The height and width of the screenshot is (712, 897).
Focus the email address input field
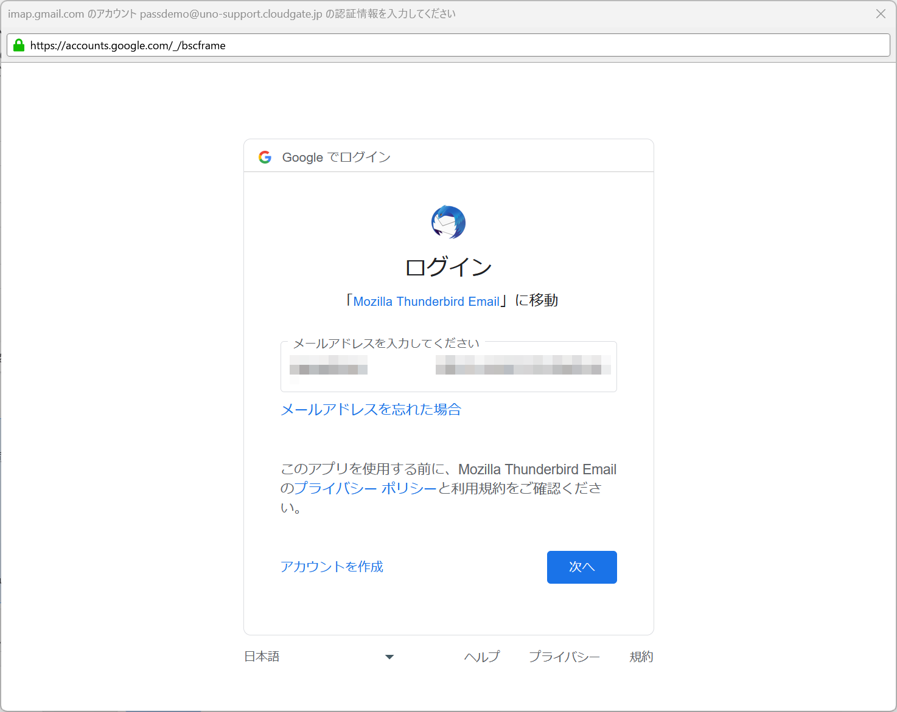tap(448, 367)
